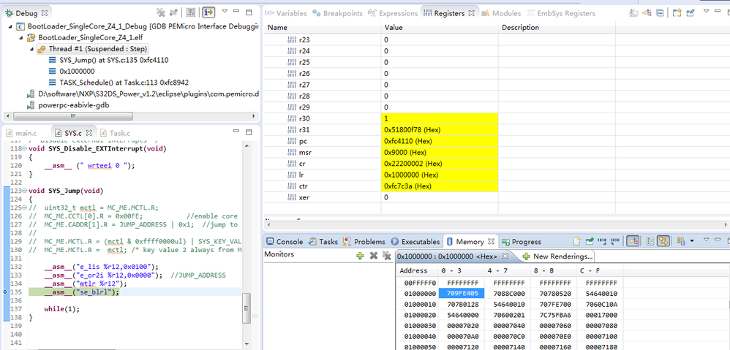Viewport: 730px width, 350px height.
Task: Open the Registers view menu dropdown
Action: tap(707, 12)
